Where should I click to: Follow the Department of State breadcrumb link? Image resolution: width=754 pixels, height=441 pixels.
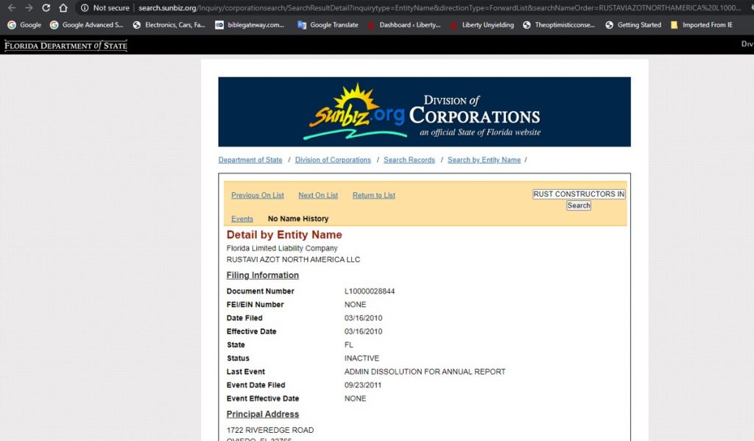(x=250, y=160)
